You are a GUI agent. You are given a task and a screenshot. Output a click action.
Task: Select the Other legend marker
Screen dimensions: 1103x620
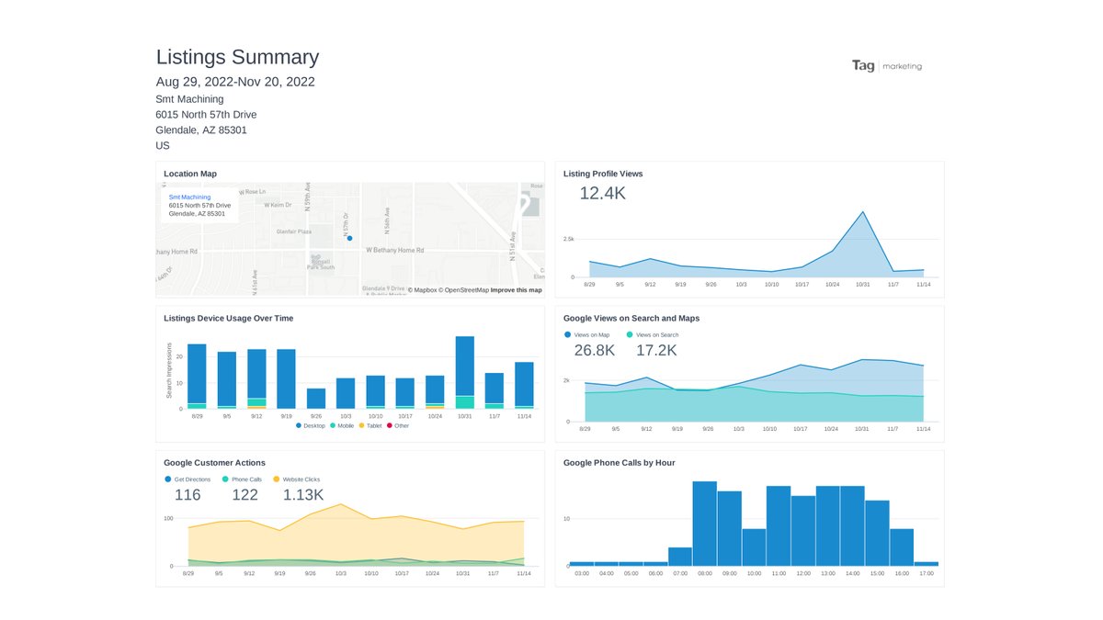click(389, 425)
